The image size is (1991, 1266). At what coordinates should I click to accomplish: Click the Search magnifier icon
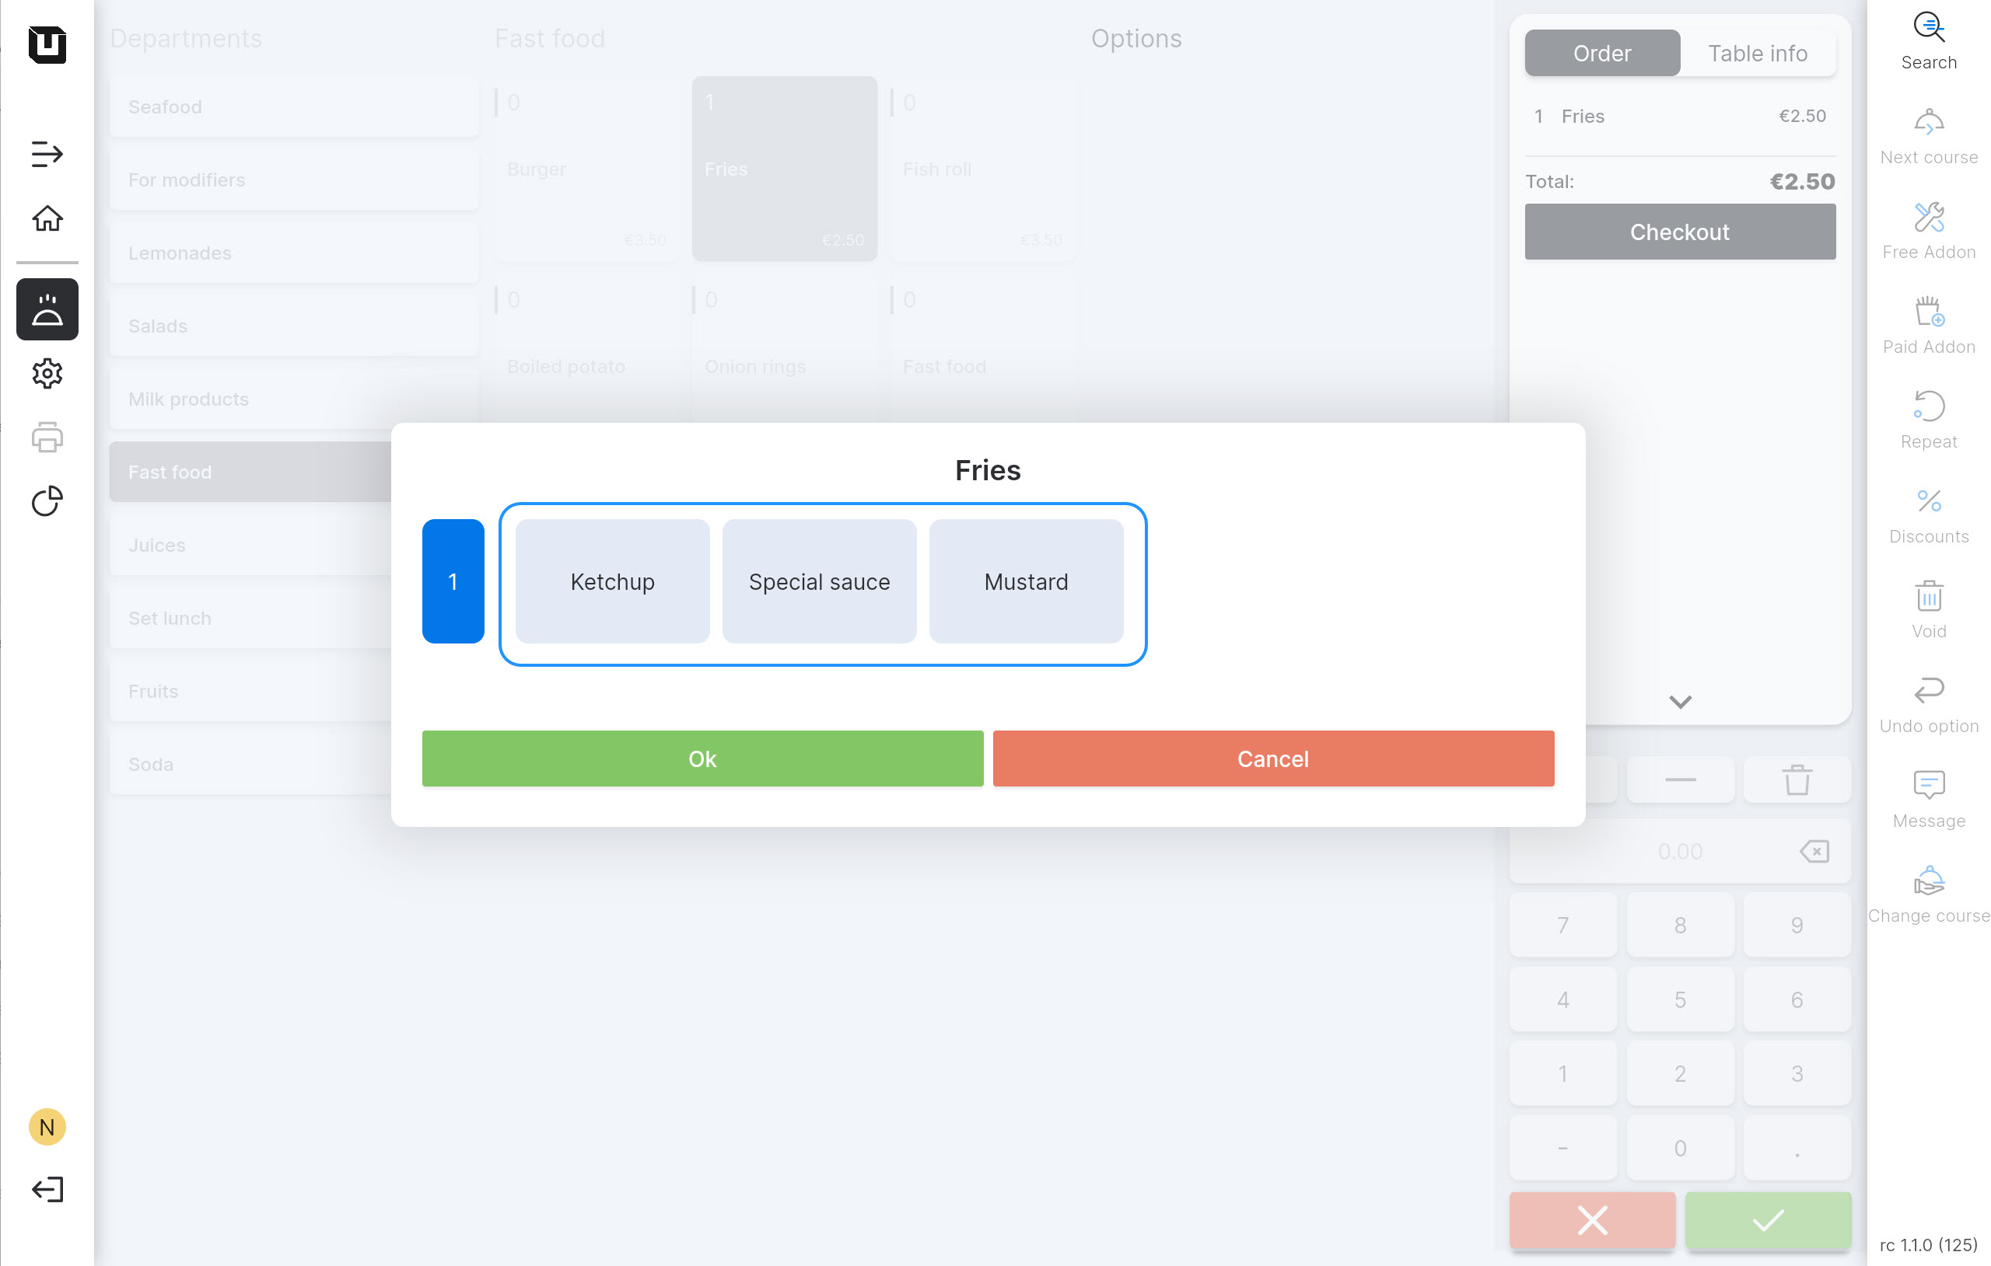(1928, 29)
